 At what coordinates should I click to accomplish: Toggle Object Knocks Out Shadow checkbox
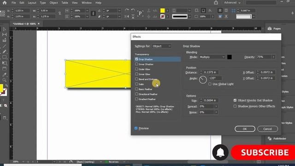[x=235, y=101]
